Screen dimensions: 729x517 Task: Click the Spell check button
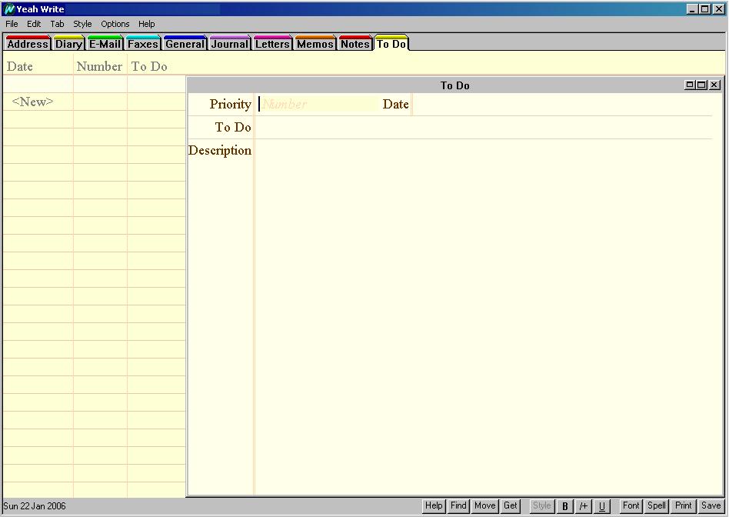click(x=657, y=506)
